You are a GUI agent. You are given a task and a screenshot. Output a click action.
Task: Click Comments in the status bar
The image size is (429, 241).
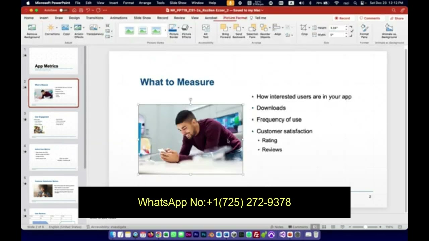(x=298, y=227)
